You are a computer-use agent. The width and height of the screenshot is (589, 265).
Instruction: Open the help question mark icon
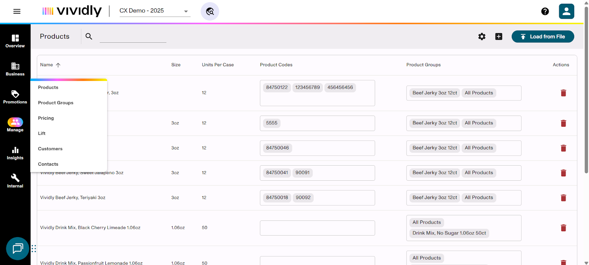(545, 11)
